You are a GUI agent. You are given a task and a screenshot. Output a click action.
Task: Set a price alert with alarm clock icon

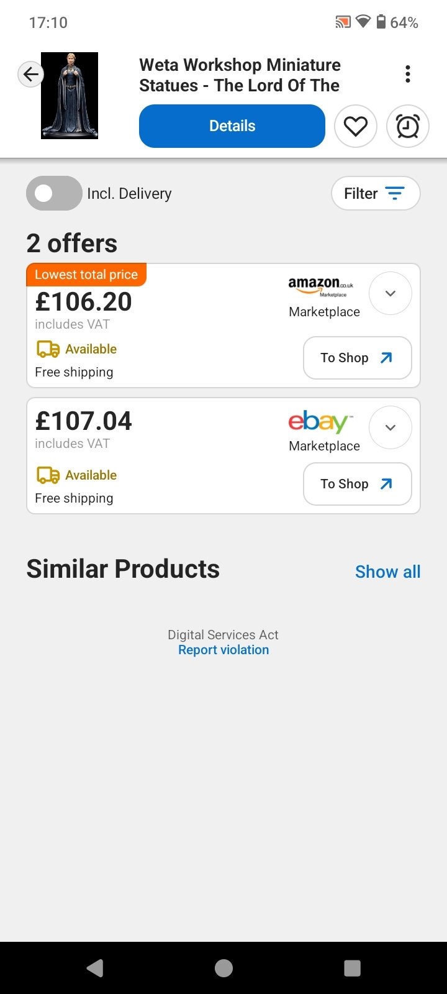[x=408, y=127]
